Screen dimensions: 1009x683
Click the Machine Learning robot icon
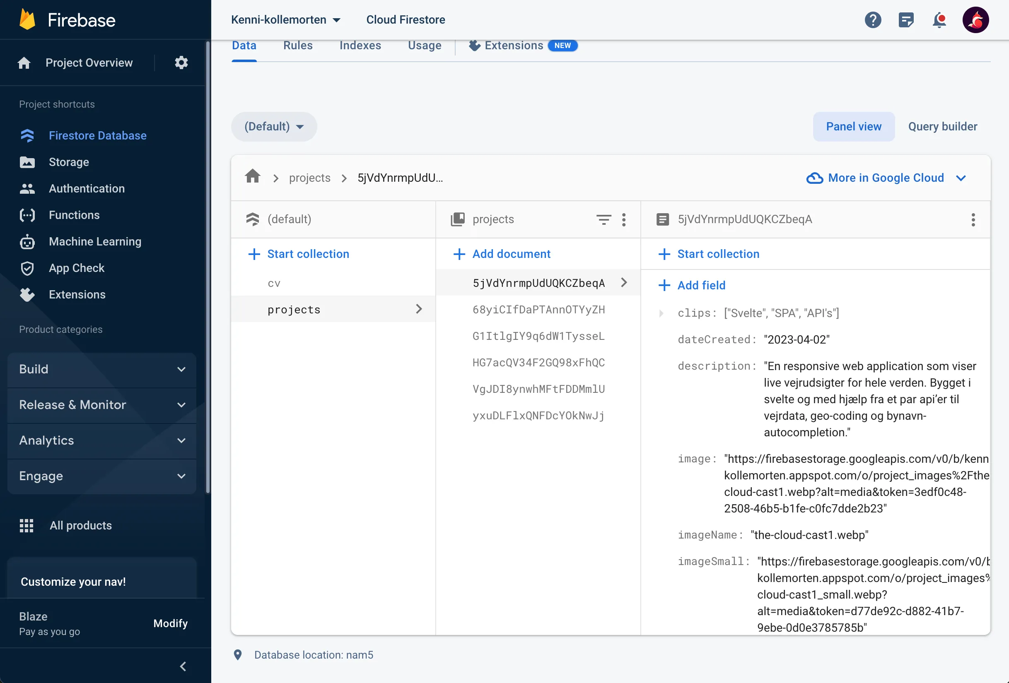click(27, 242)
